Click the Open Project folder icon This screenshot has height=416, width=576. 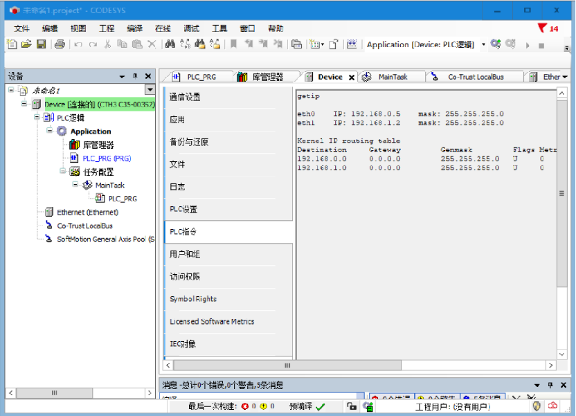pos(26,44)
